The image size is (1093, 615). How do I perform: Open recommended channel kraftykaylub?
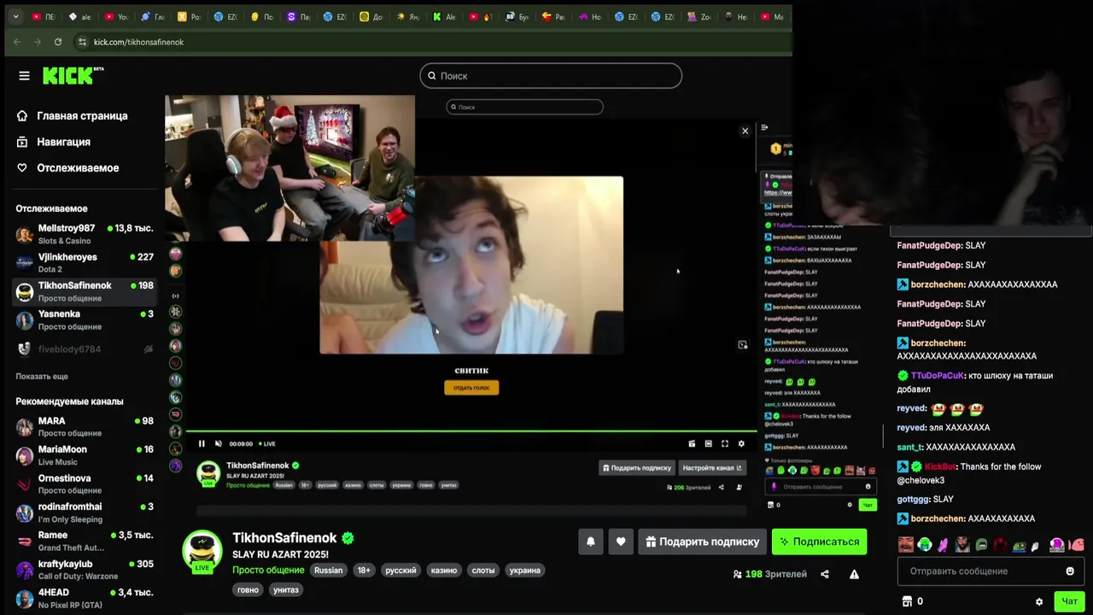click(84, 570)
